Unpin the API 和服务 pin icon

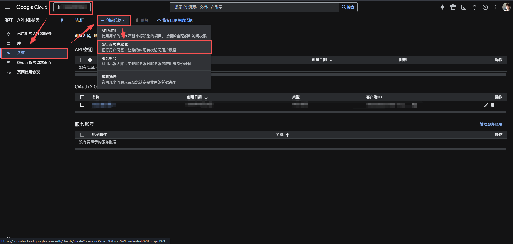[x=62, y=20]
